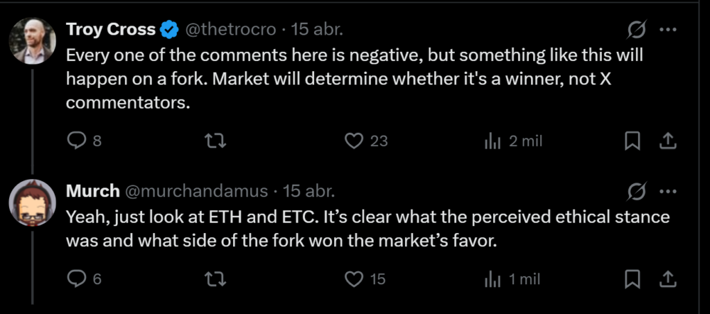710x314 pixels.
Task: Share Murch's post
Action: (x=667, y=279)
